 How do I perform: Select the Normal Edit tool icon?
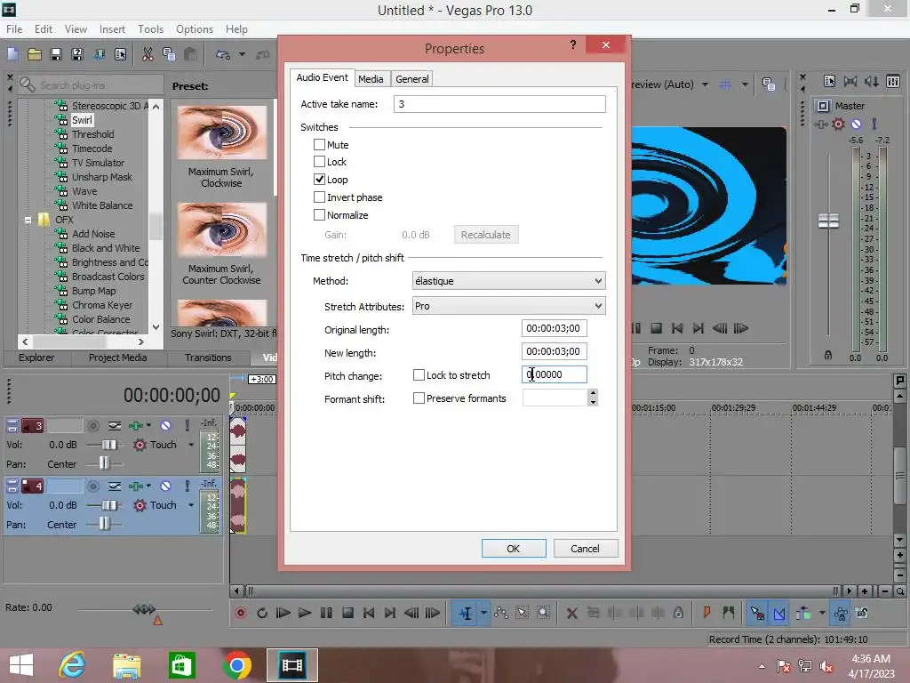tap(466, 614)
